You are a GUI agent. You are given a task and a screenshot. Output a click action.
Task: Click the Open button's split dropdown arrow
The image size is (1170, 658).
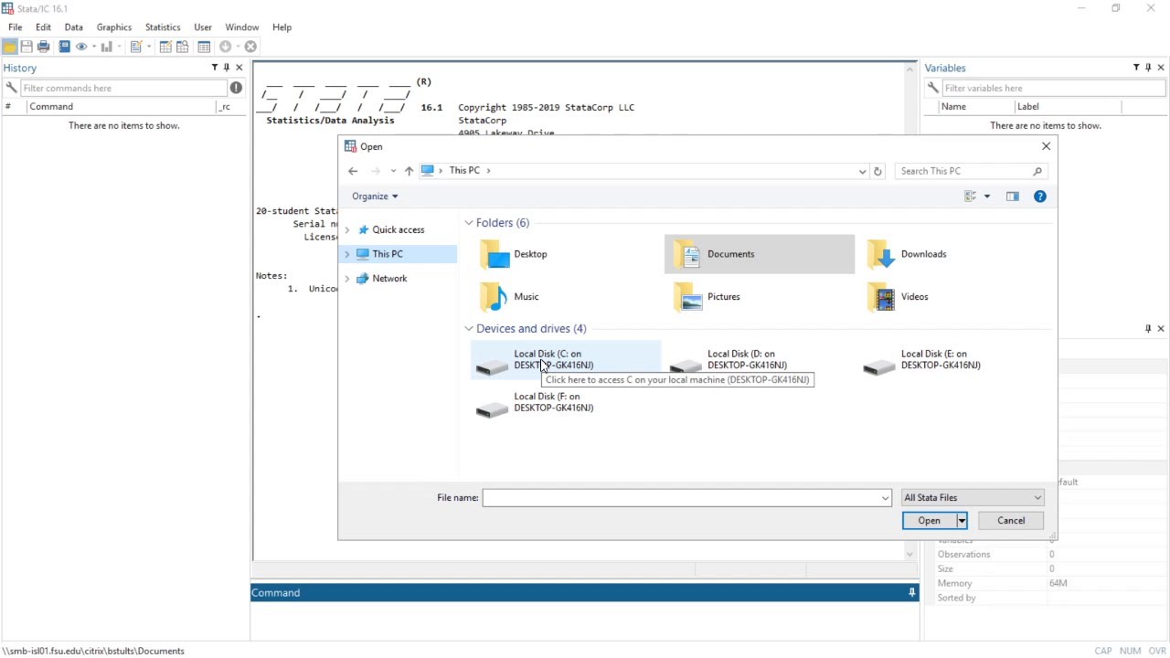point(962,521)
